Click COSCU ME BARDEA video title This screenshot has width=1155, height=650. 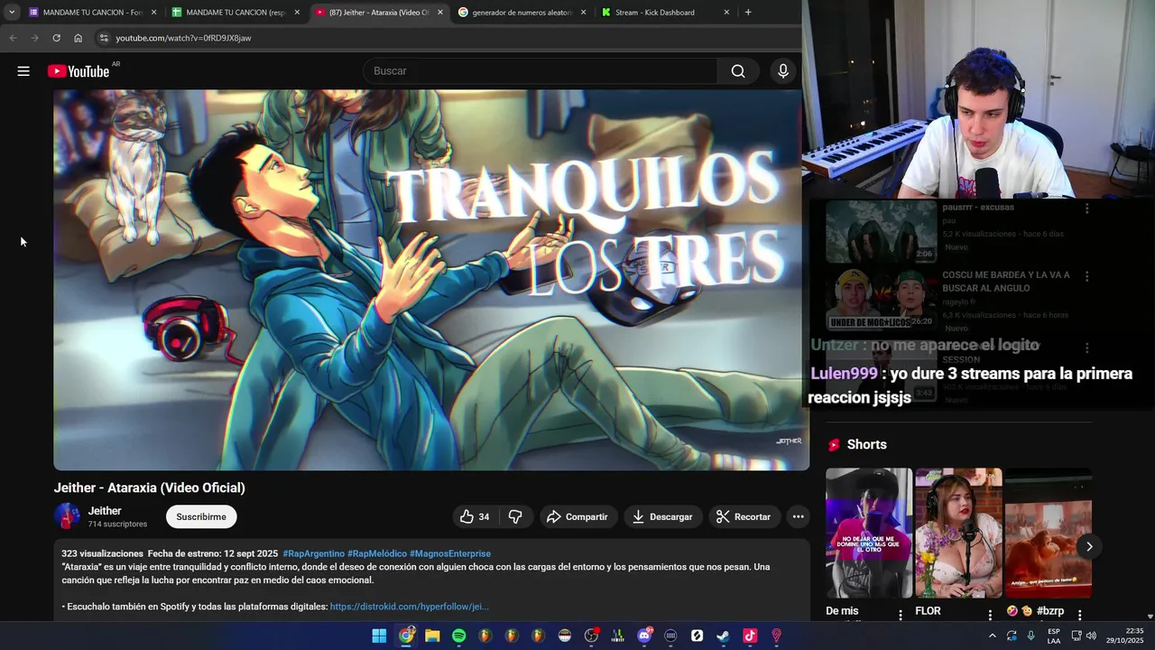pos(1006,281)
